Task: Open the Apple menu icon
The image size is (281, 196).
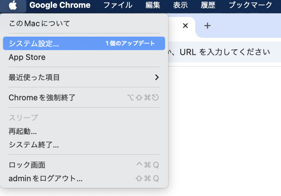Action: pyautogui.click(x=13, y=5)
